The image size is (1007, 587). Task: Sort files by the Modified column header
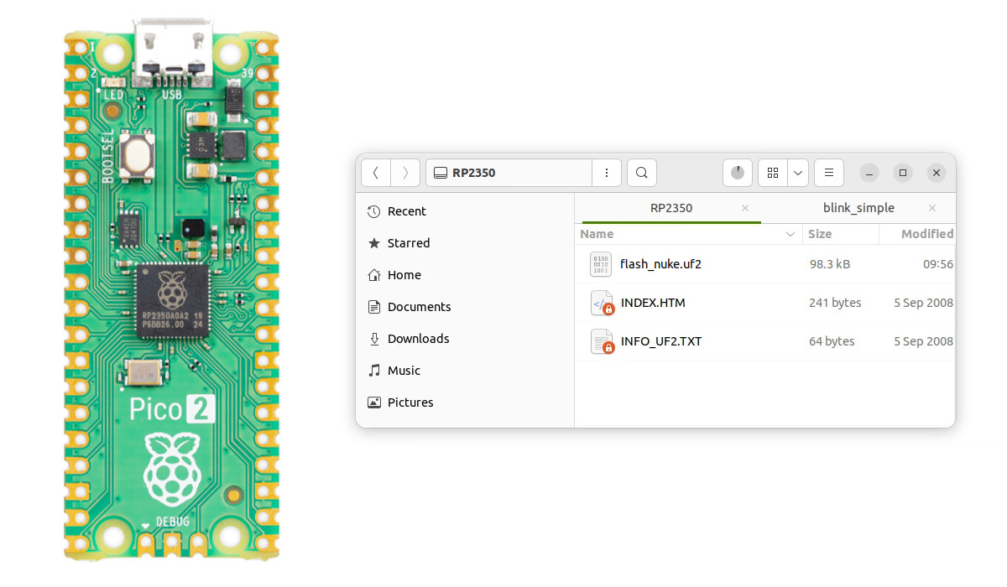click(x=917, y=234)
